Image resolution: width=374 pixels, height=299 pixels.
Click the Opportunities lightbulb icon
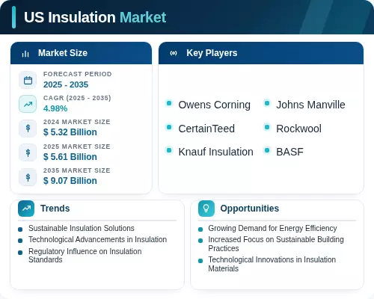point(206,209)
